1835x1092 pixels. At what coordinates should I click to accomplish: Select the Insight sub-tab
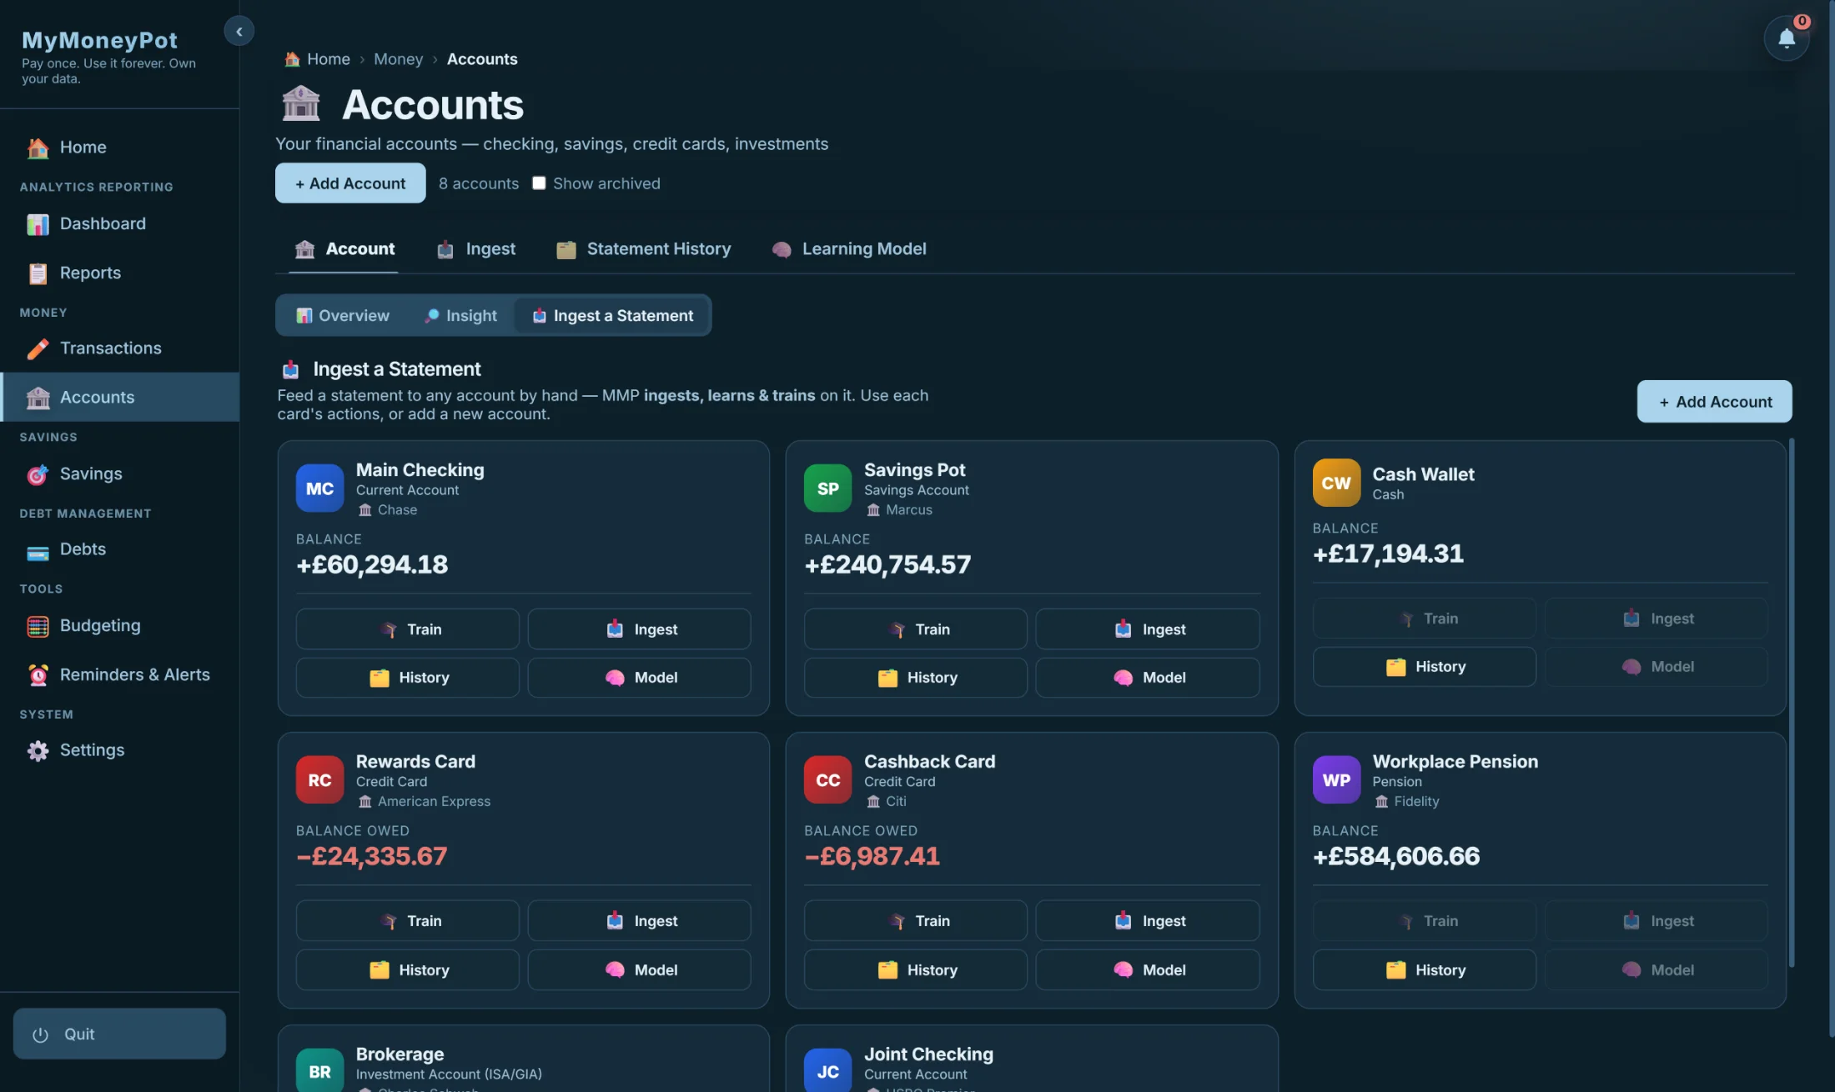point(460,316)
